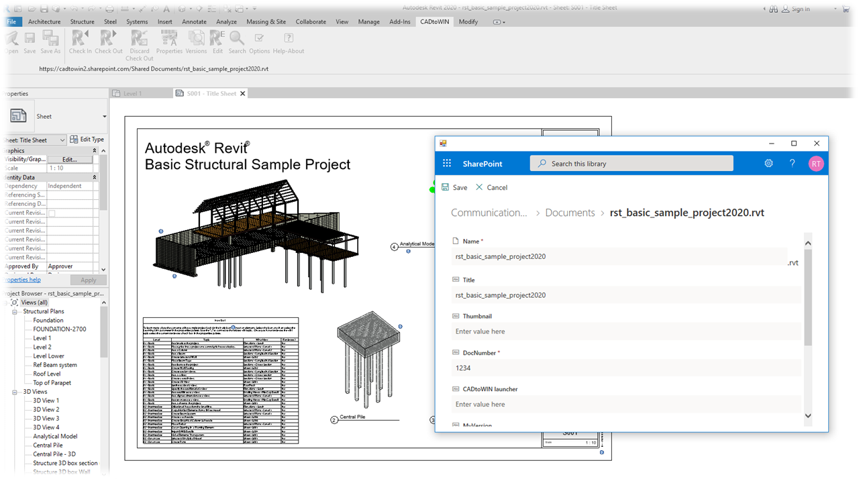Open SharePoint settings gear
859x479 pixels.
pyautogui.click(x=768, y=164)
